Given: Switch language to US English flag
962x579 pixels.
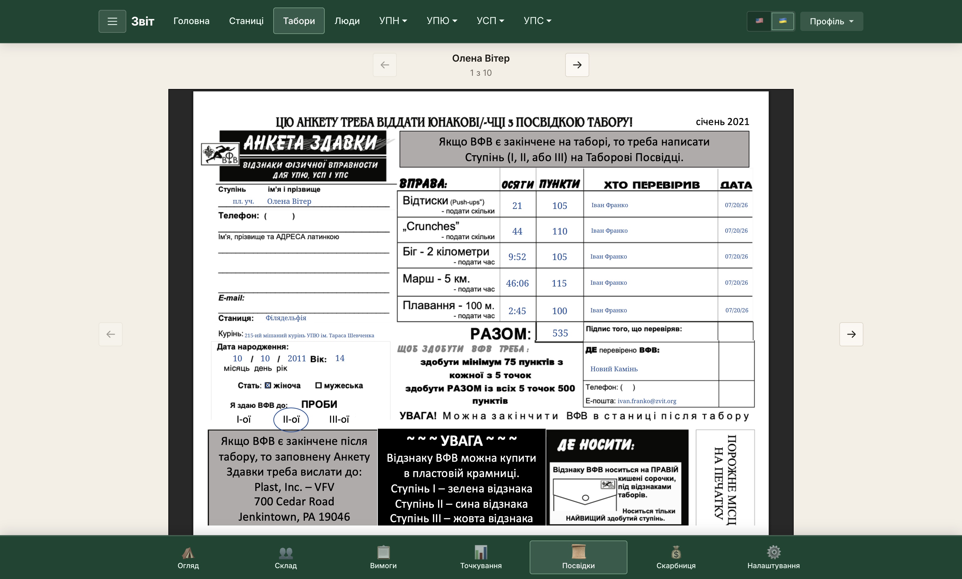Looking at the screenshot, I should tap(759, 21).
